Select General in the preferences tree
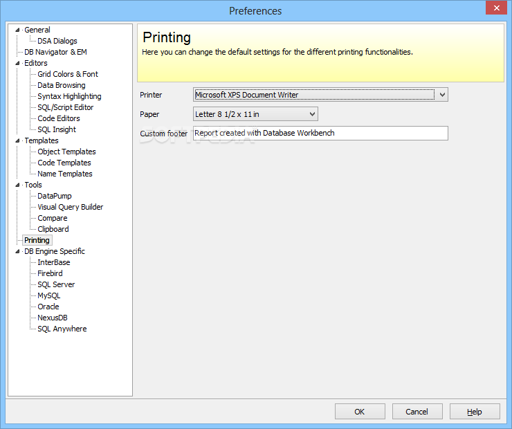 (37, 30)
